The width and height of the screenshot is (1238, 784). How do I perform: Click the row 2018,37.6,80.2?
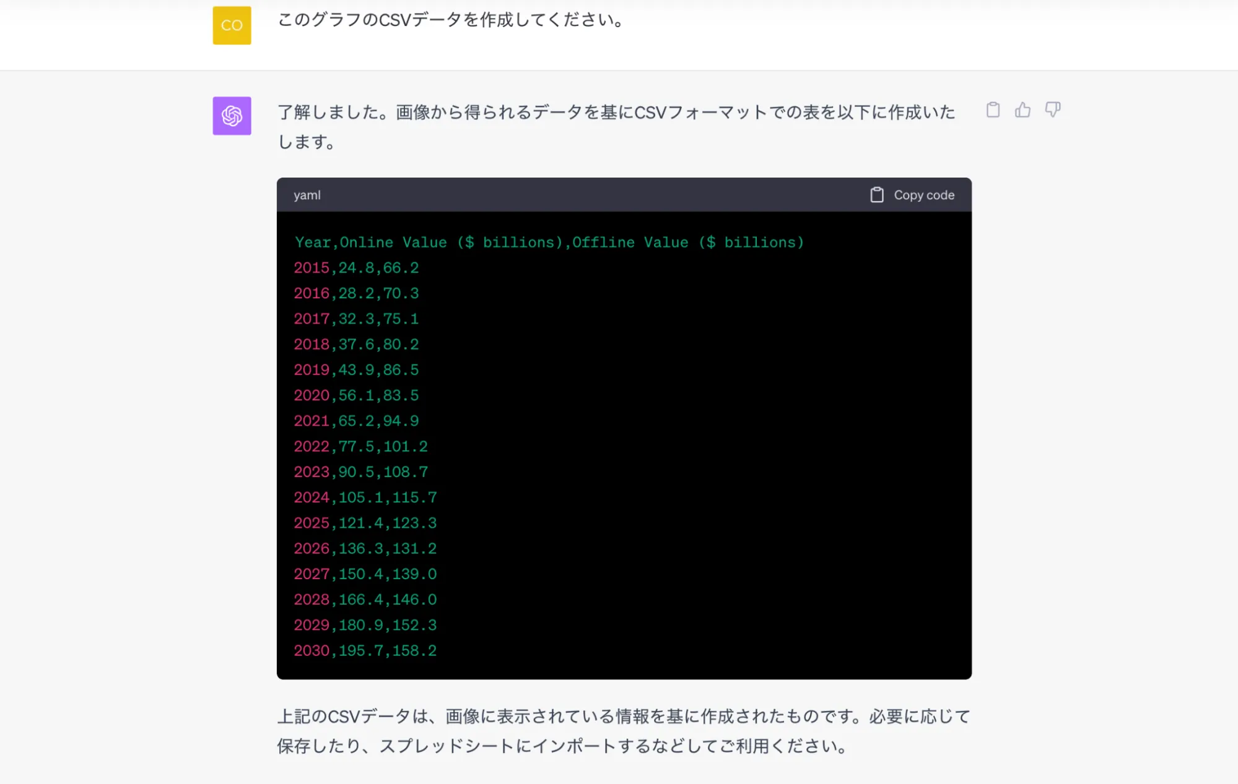356,344
